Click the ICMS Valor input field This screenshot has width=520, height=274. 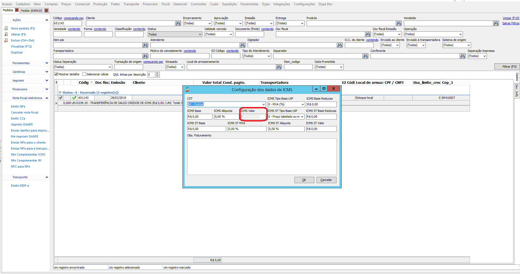pos(253,117)
